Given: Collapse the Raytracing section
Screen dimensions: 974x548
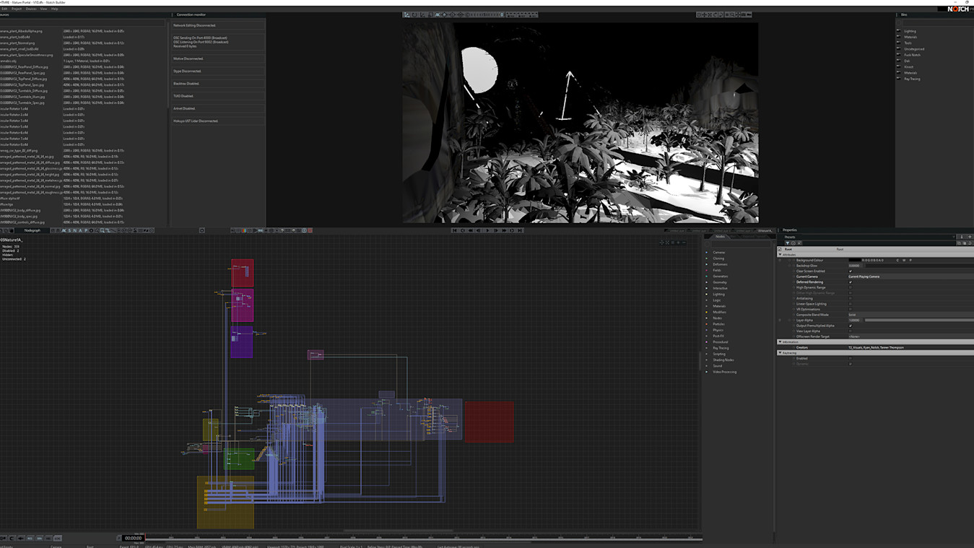Looking at the screenshot, I should coord(780,353).
